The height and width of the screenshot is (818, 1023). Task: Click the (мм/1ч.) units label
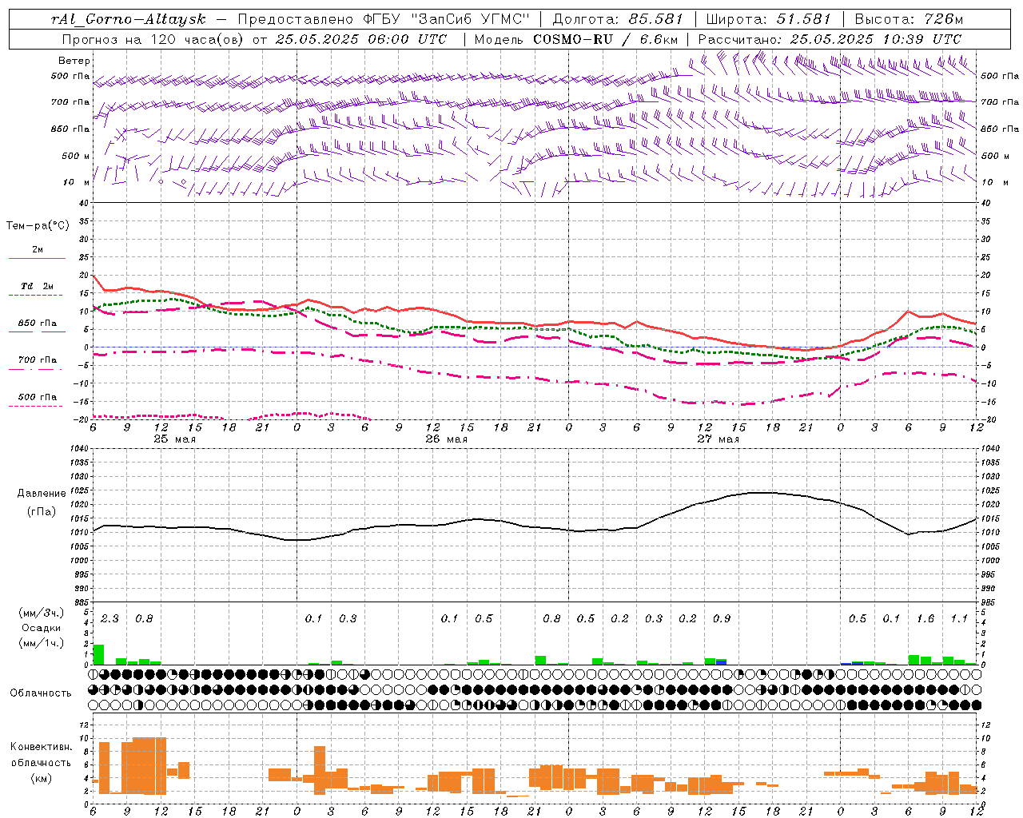pyautogui.click(x=42, y=643)
